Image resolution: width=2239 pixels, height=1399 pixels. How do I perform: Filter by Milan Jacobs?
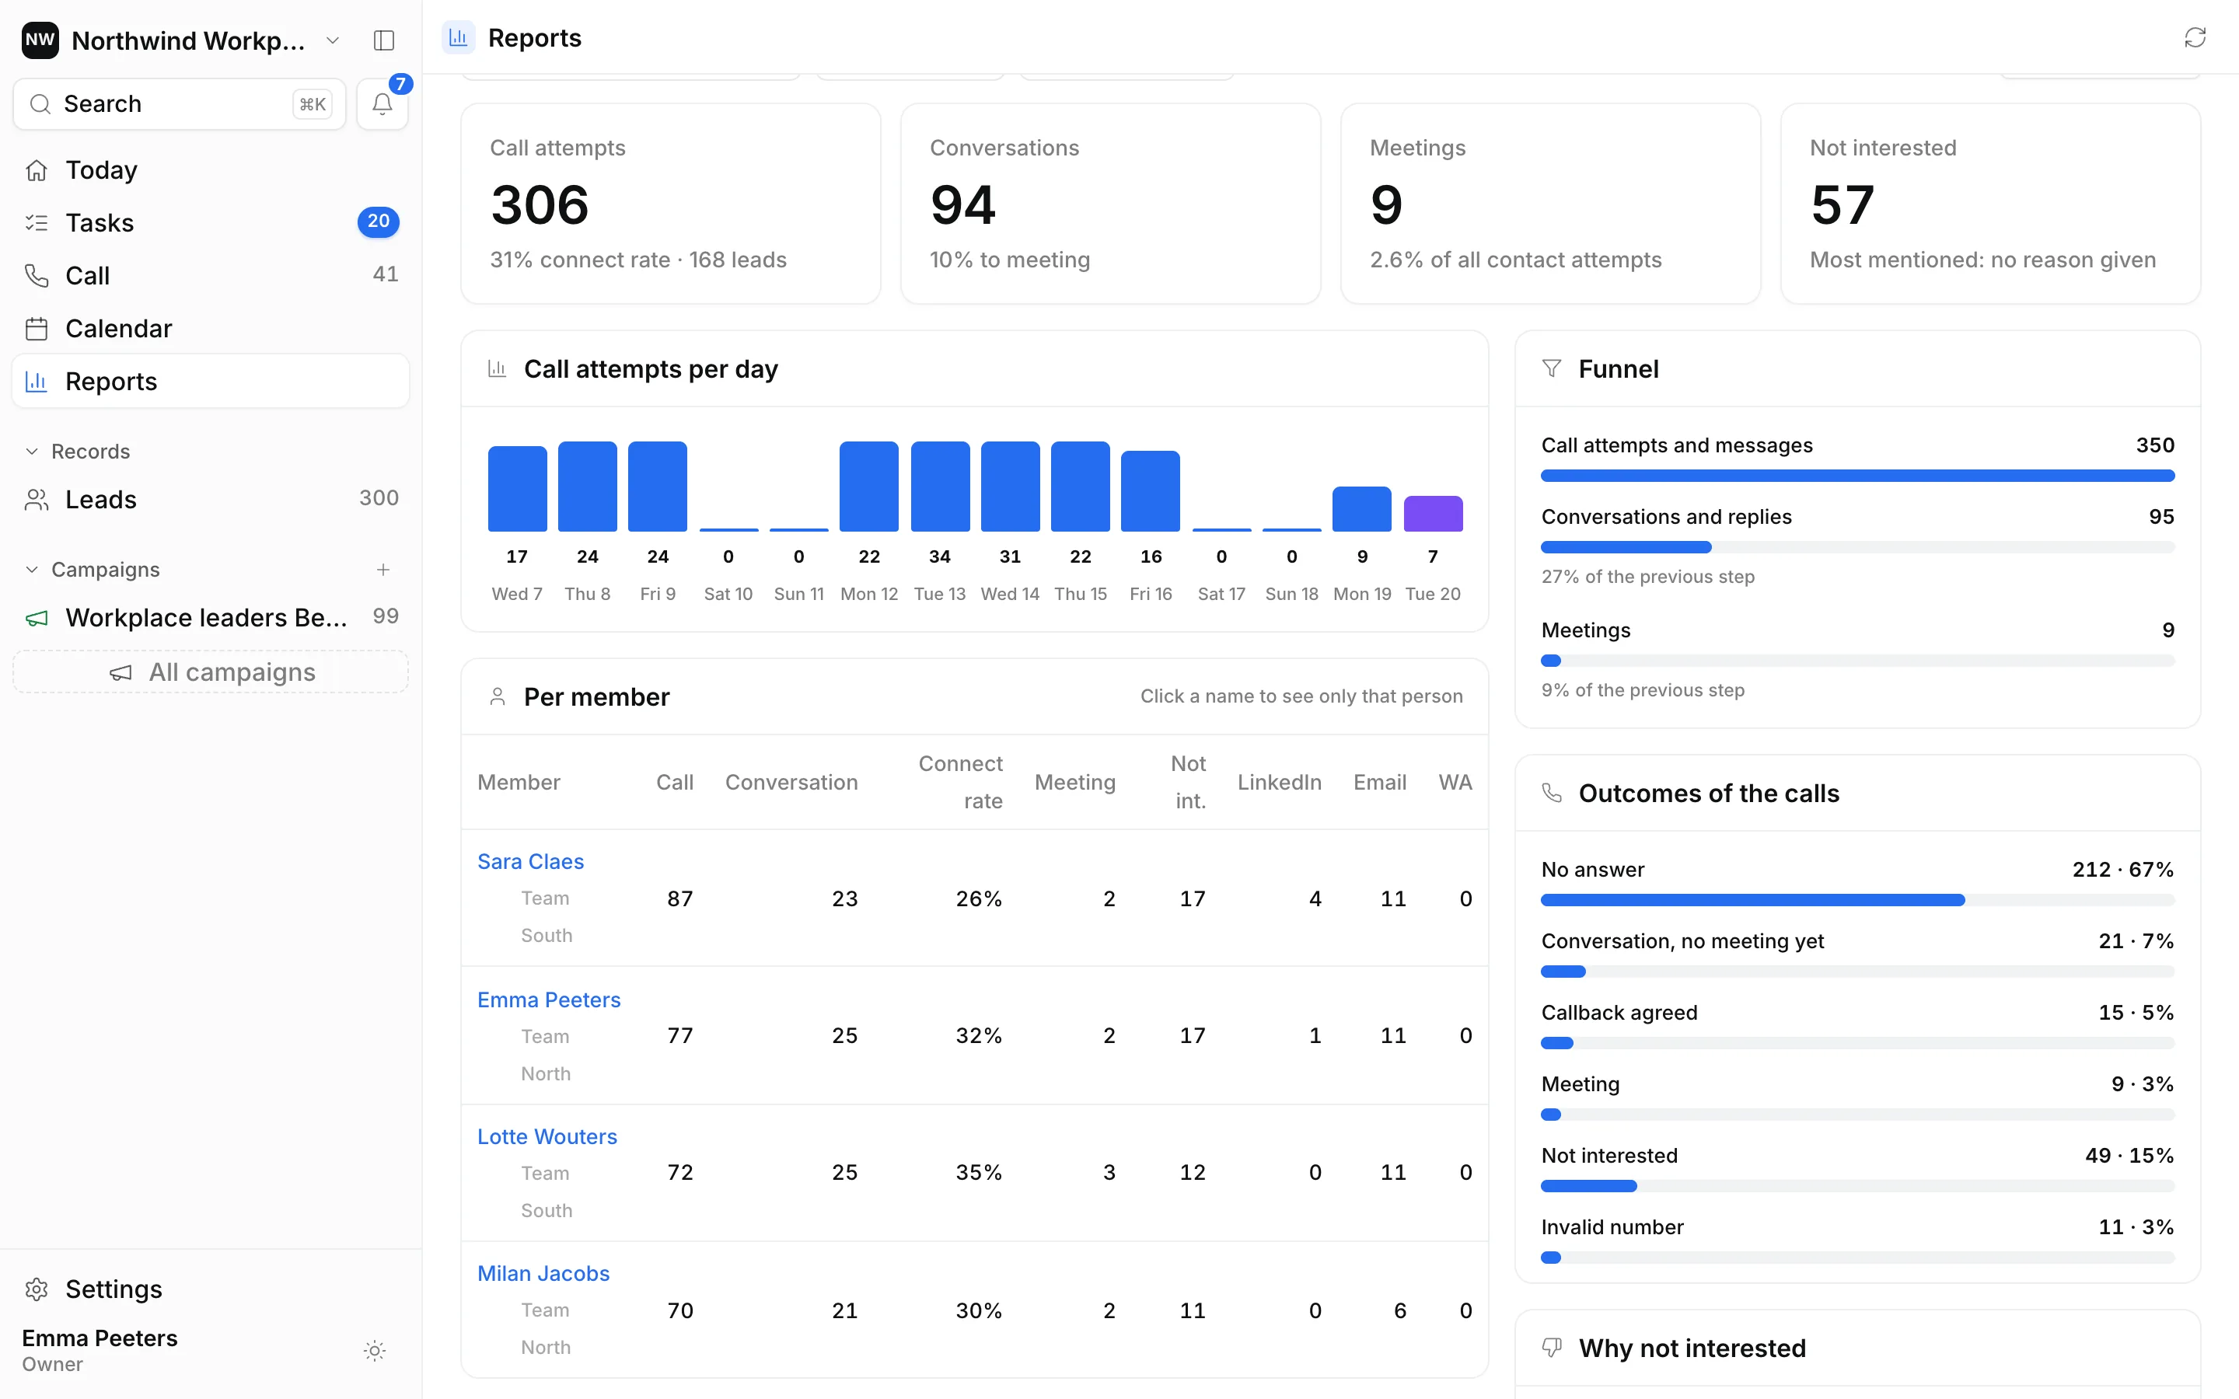pos(543,1274)
